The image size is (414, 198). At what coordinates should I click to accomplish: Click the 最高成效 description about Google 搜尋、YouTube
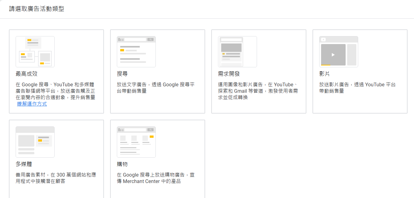coord(56,91)
